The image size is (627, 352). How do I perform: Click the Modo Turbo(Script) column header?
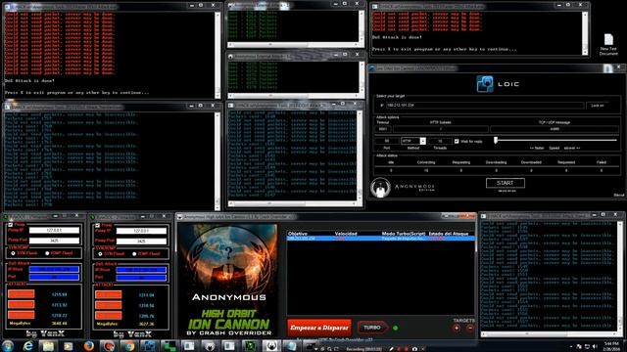pos(403,234)
